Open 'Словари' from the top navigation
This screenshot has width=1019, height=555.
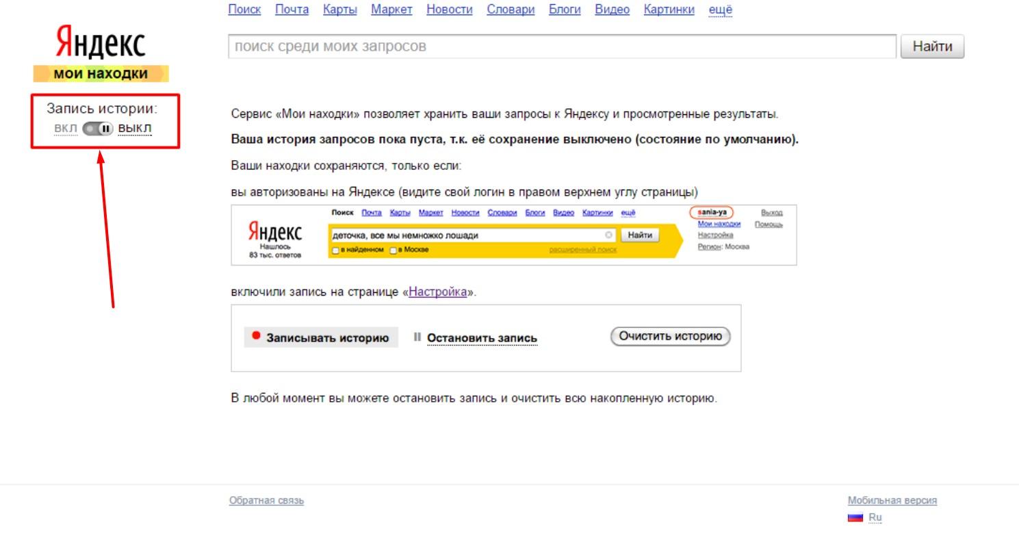point(511,10)
